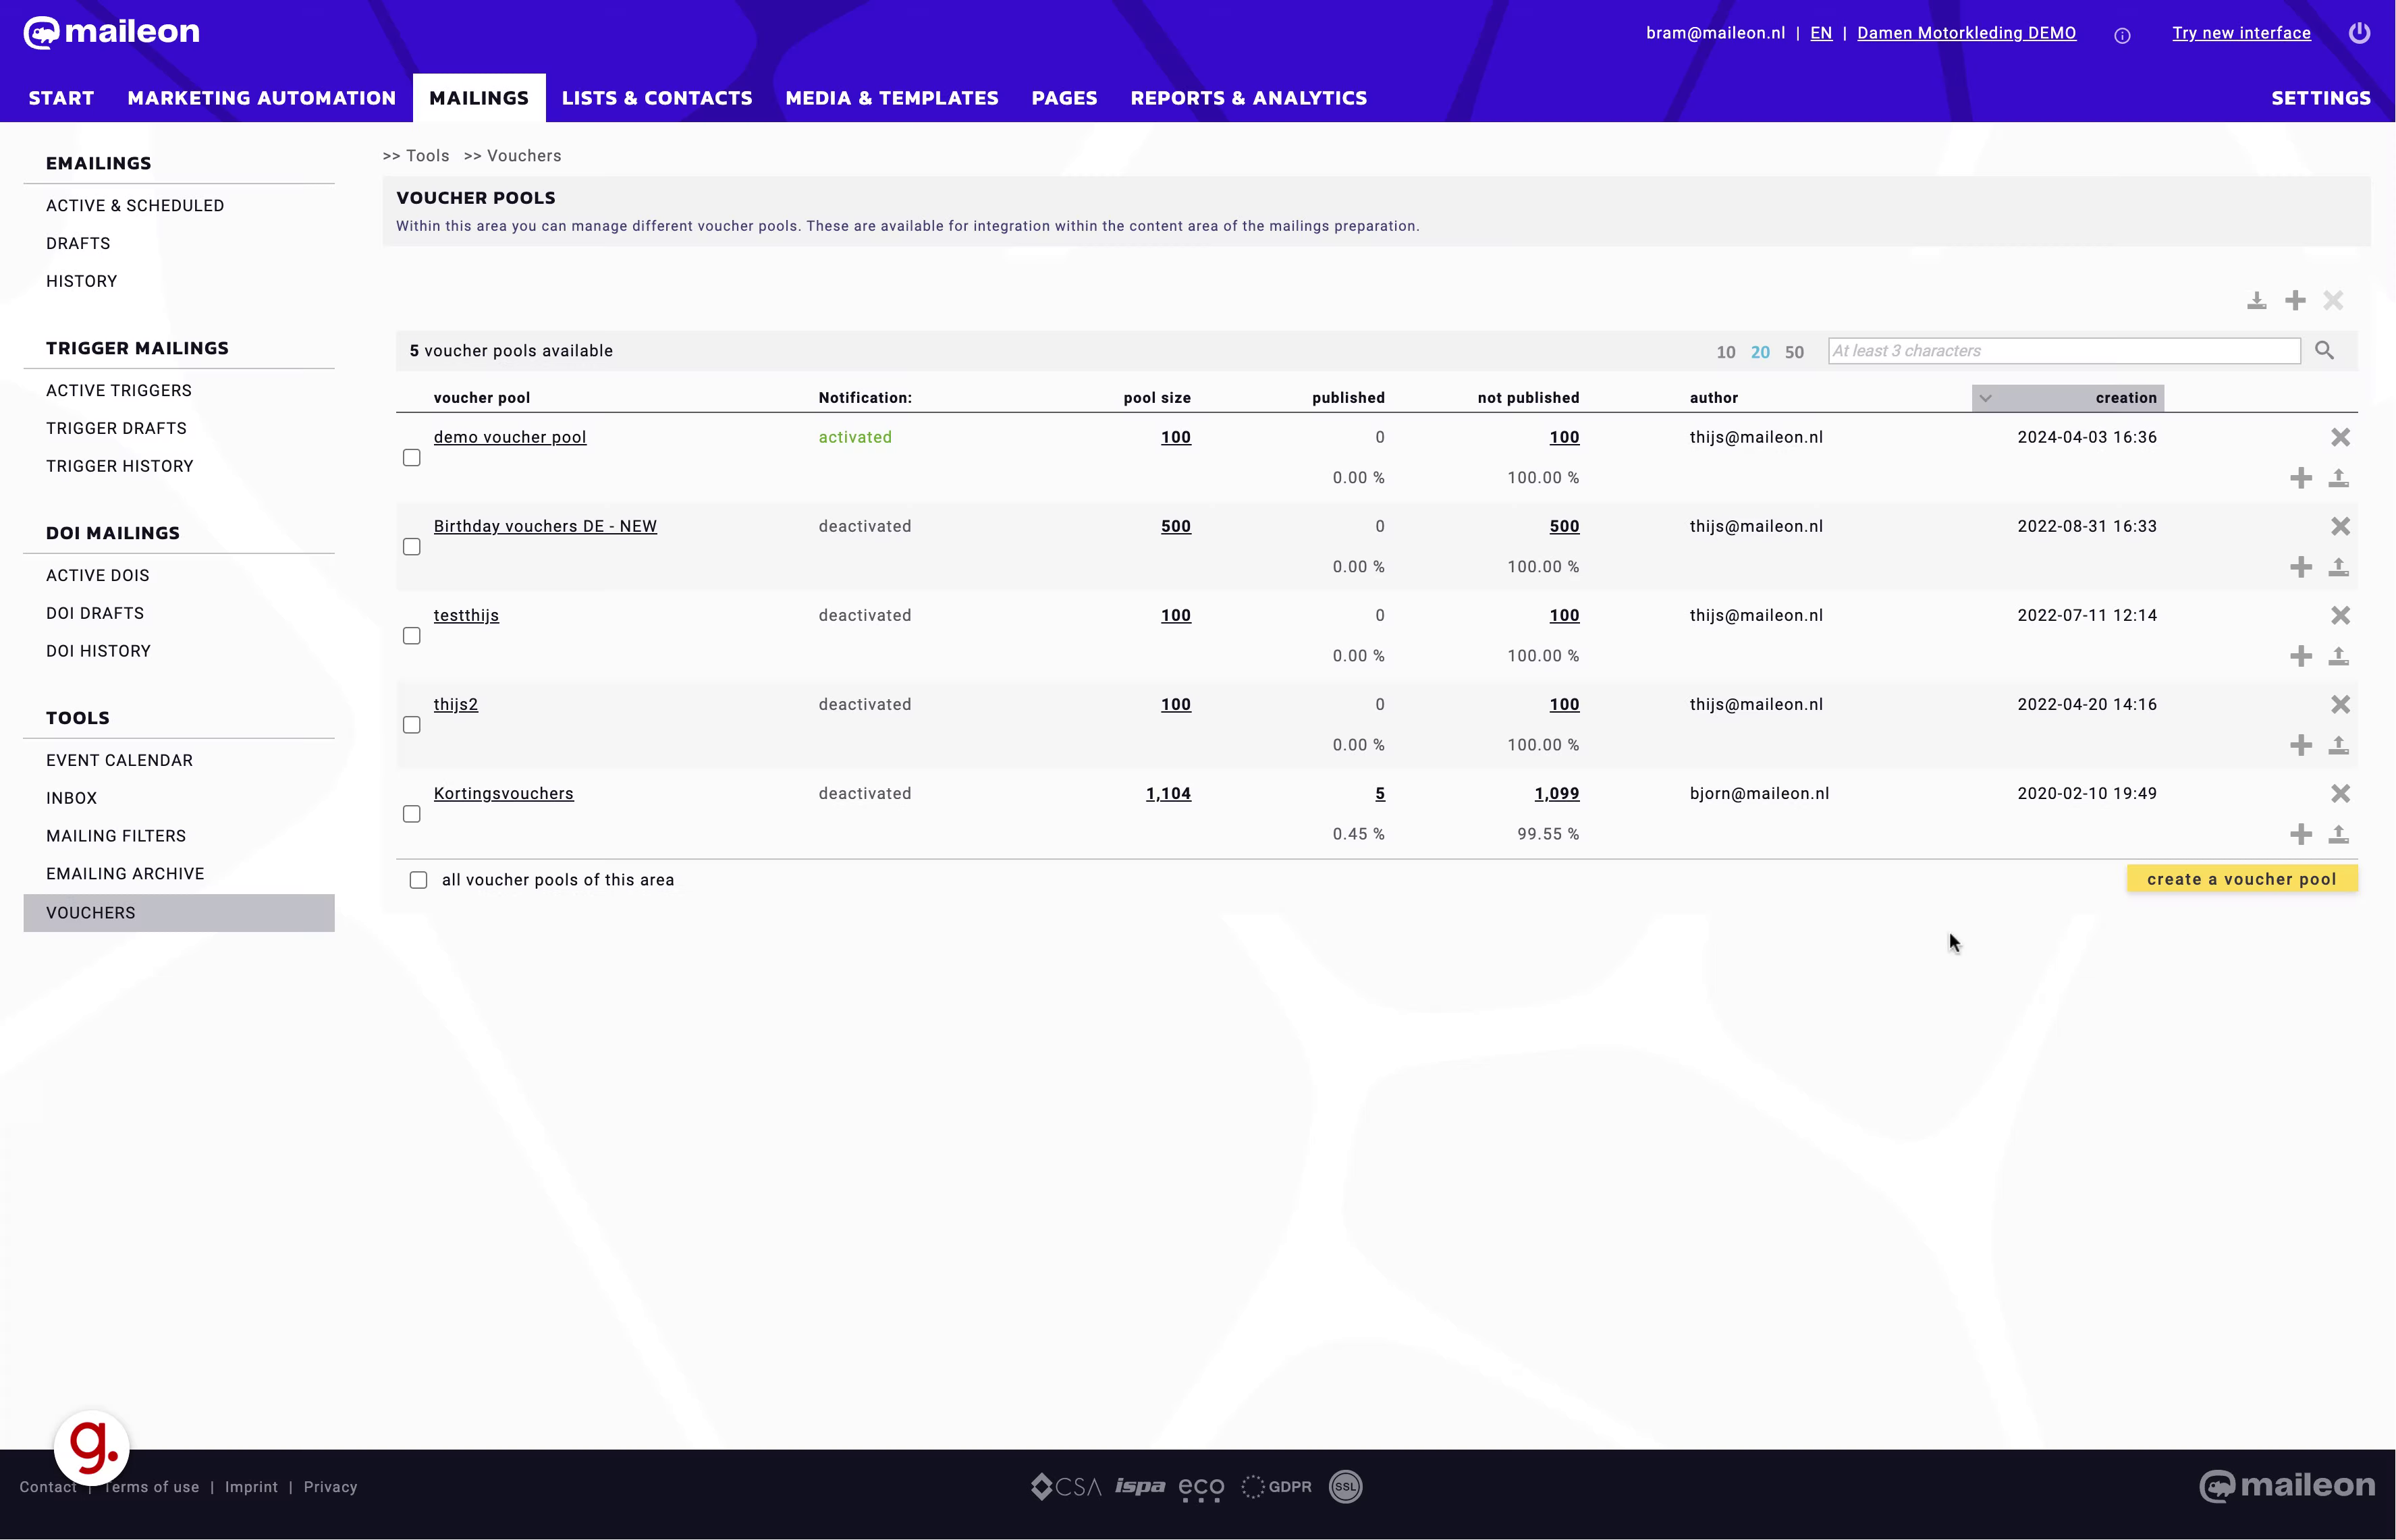Tick checkbox for Birthday vouchers DE - NEW

pos(411,547)
